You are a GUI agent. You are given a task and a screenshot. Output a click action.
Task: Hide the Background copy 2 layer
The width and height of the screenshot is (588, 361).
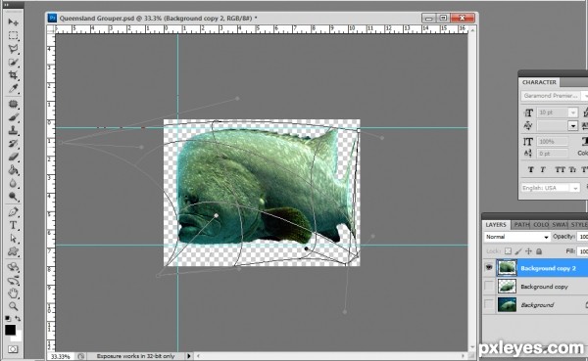489,268
